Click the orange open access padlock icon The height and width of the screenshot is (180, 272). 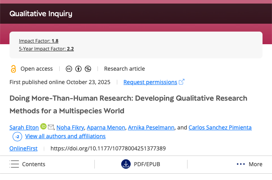pyautogui.click(x=13, y=69)
